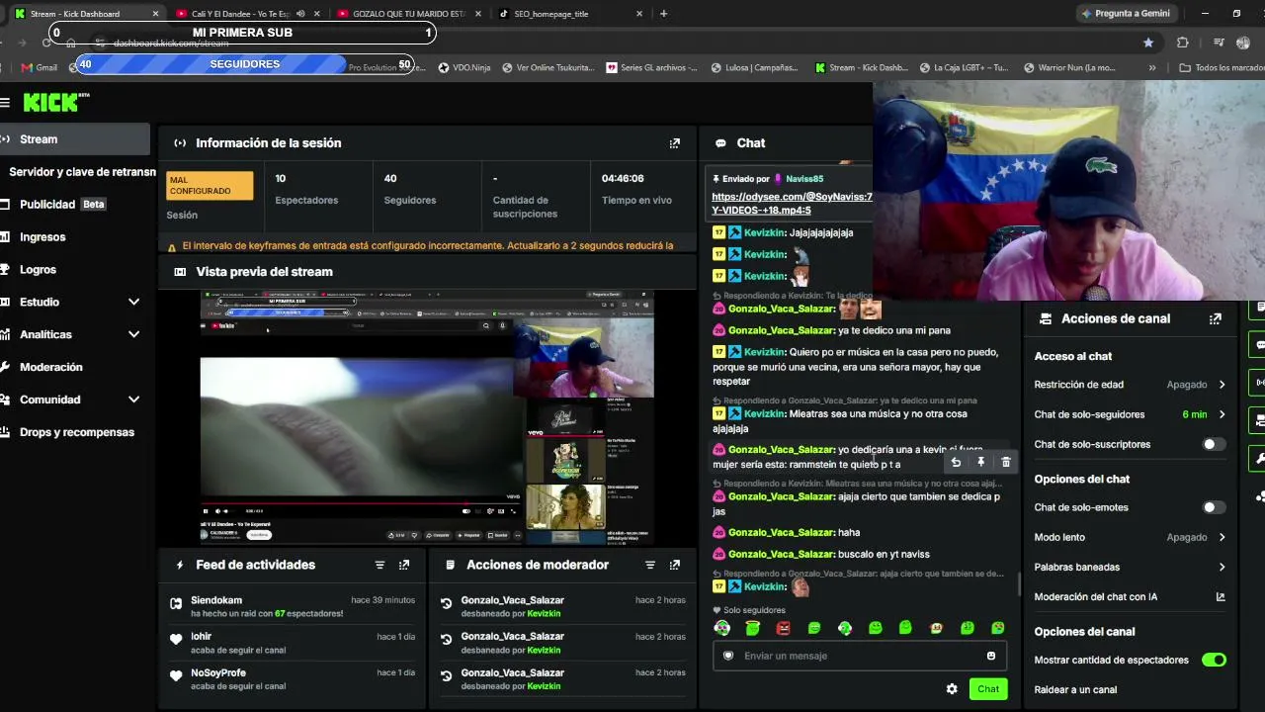Viewport: 1265px width, 712px height.
Task: Expand the Comunidad sidebar section
Action: [x=133, y=400]
